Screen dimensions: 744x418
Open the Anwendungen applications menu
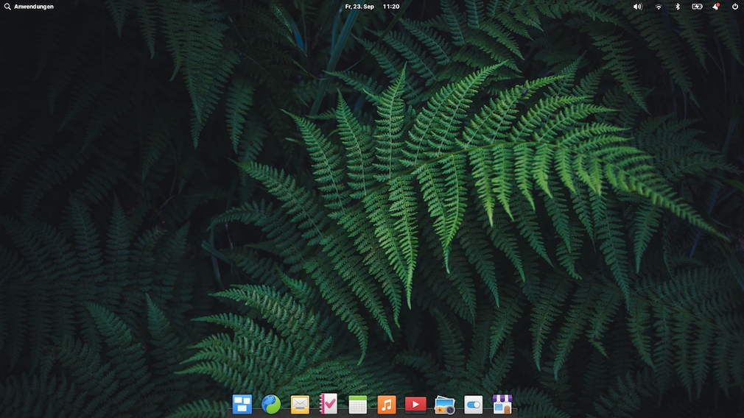(x=34, y=7)
